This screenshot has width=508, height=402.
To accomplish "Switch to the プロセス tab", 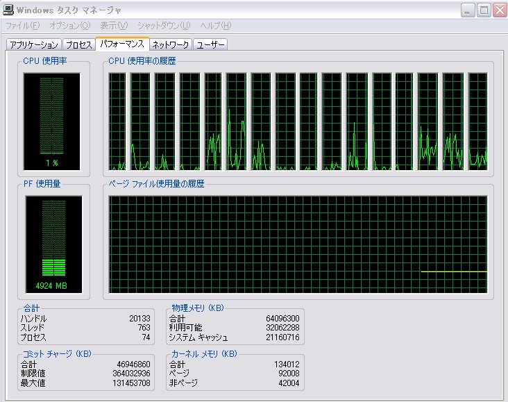I will 79,44.
